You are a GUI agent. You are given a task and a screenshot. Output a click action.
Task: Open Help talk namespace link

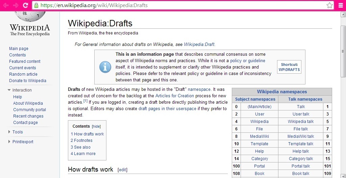point(301,151)
